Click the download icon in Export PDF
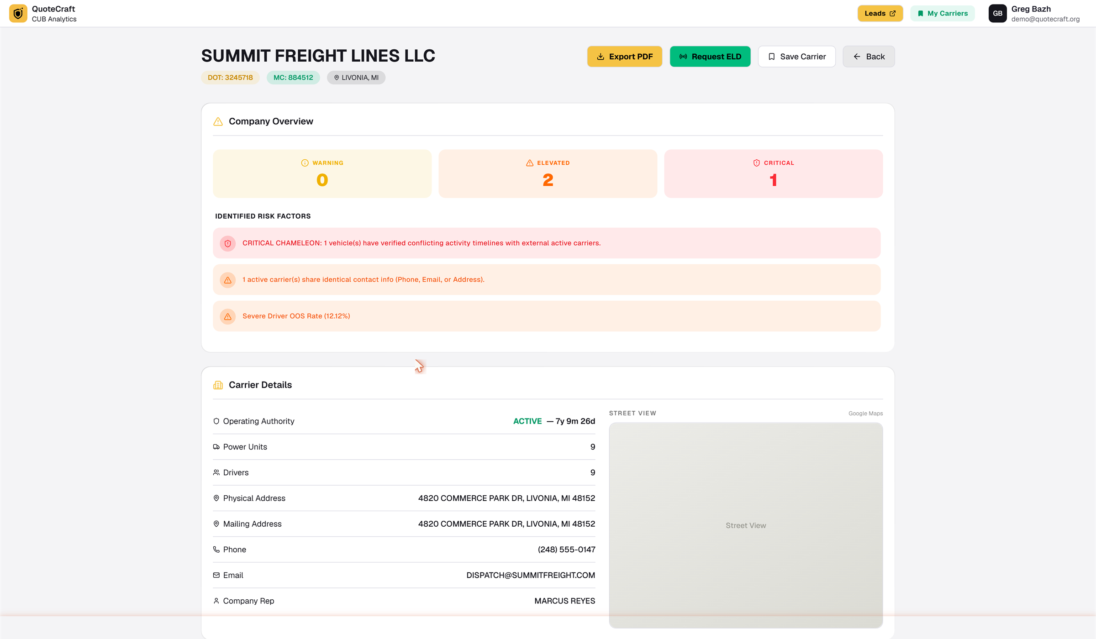 (601, 57)
